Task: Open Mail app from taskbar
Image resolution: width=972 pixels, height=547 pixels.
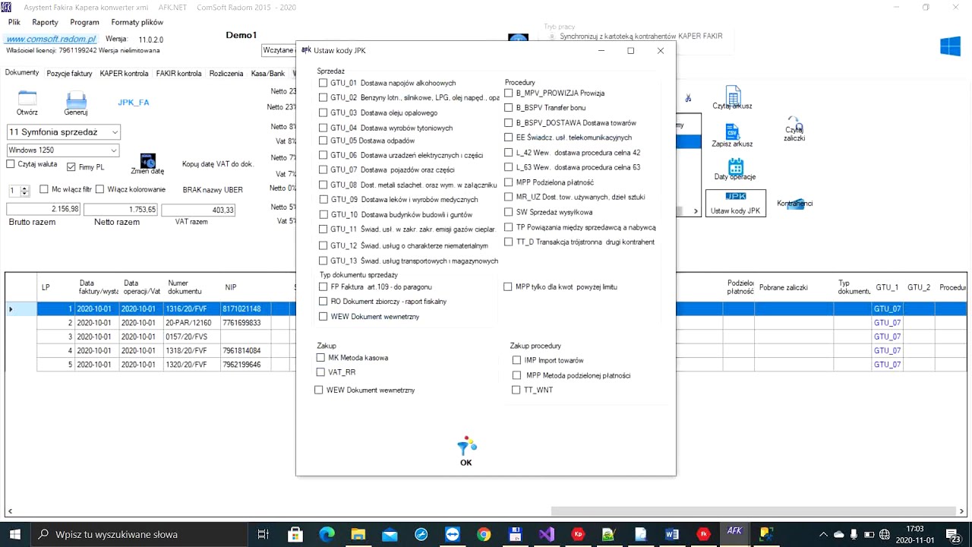Action: point(390,534)
